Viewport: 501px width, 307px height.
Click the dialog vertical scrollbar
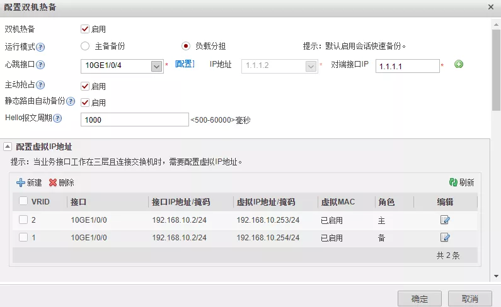click(x=496, y=69)
